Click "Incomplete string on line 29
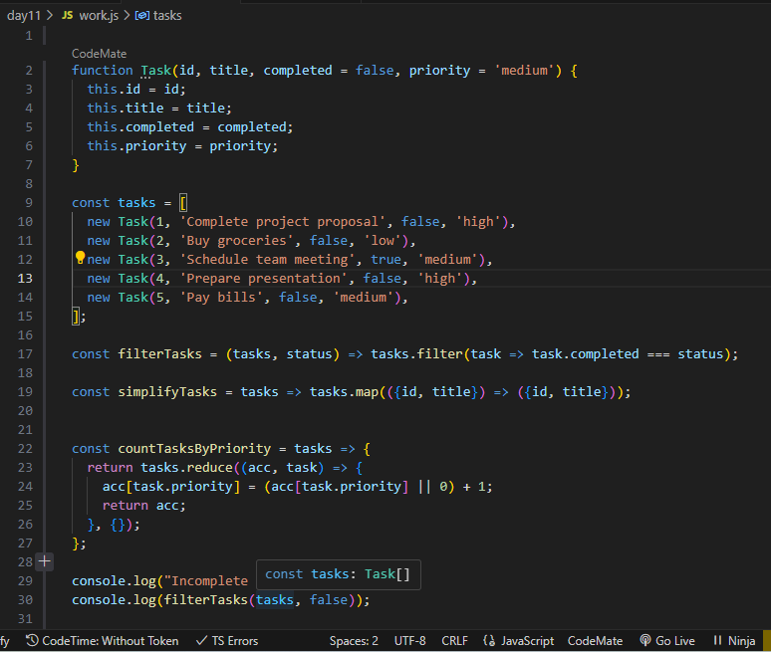771x652 pixels. click(x=205, y=580)
